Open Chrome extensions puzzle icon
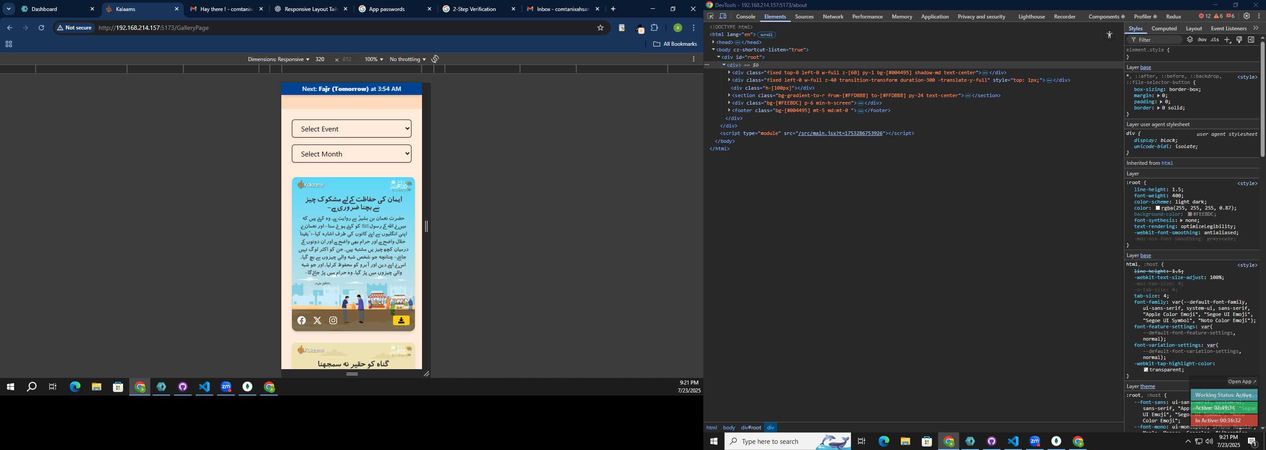1266x450 pixels. tap(655, 28)
